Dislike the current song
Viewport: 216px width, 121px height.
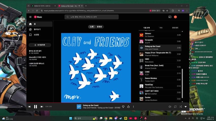pos(123,107)
